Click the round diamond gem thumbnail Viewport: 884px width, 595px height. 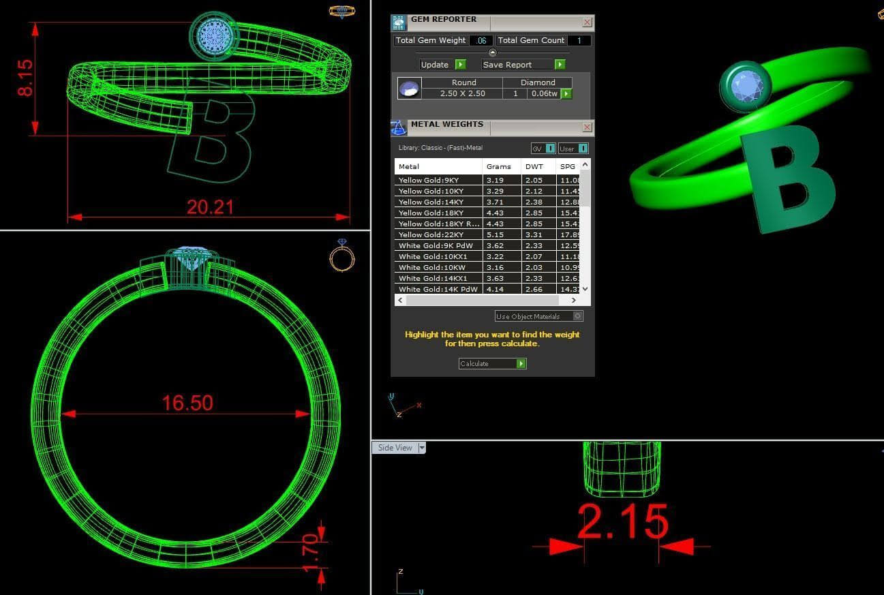click(409, 89)
